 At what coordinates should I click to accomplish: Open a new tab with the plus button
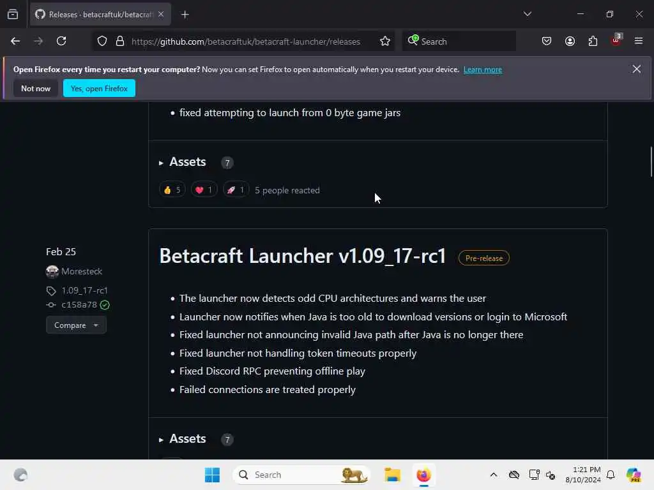pyautogui.click(x=185, y=15)
